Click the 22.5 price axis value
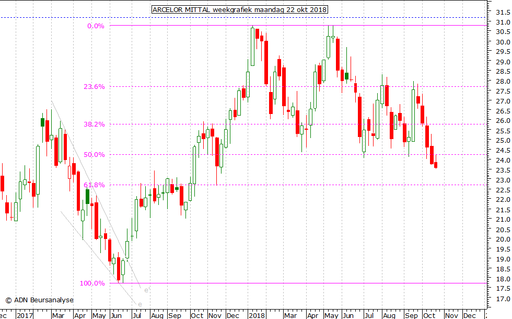This screenshot has width=512, height=319. point(503,190)
